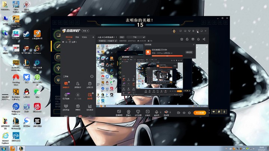
Task: Open the calendar-check task tool in toolbox
Action: pos(90,85)
